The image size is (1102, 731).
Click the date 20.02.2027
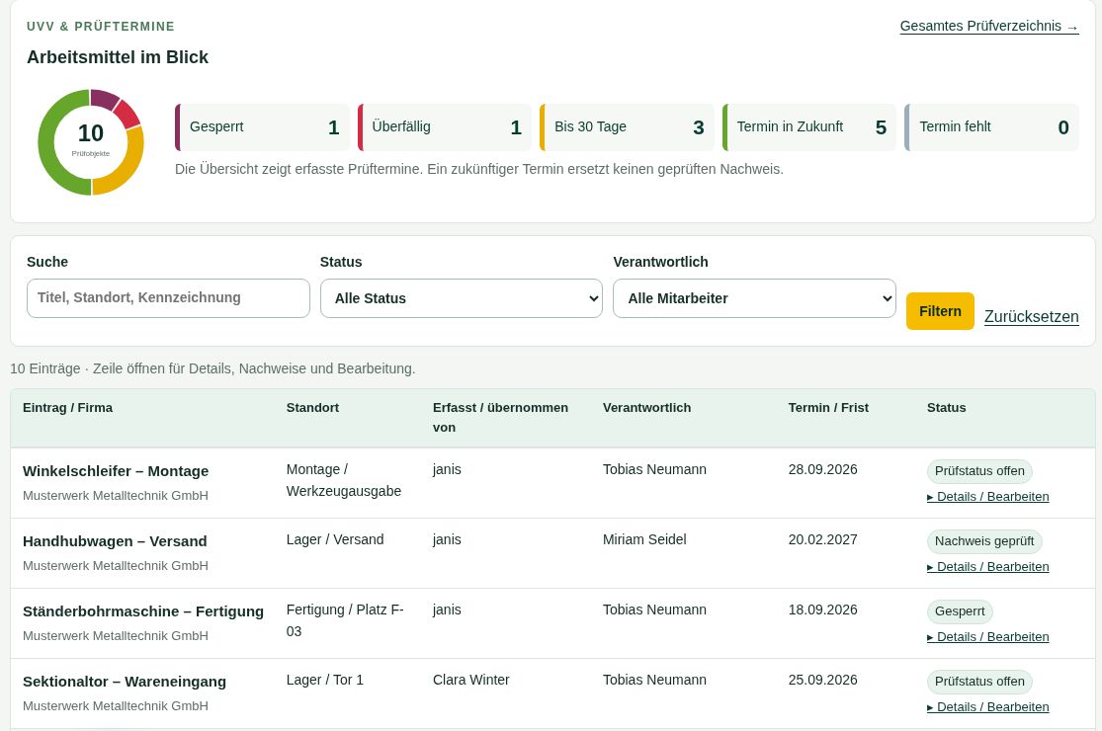tap(823, 540)
